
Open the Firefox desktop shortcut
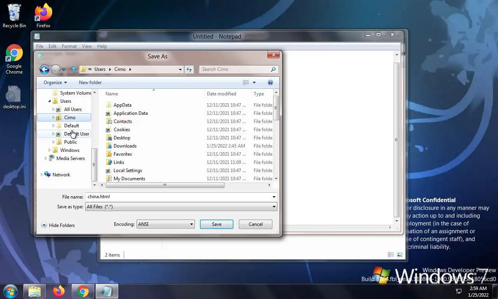43,16
